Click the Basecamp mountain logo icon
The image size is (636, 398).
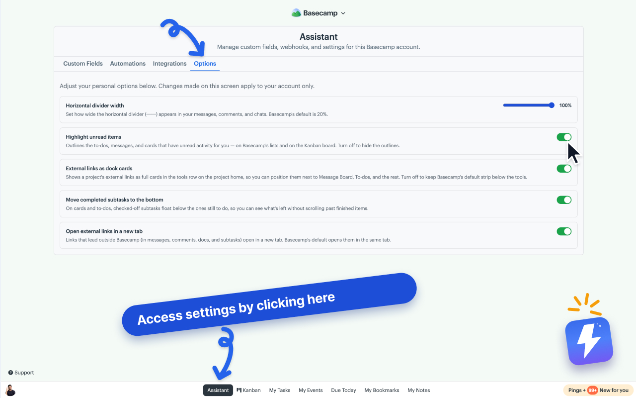(x=296, y=13)
